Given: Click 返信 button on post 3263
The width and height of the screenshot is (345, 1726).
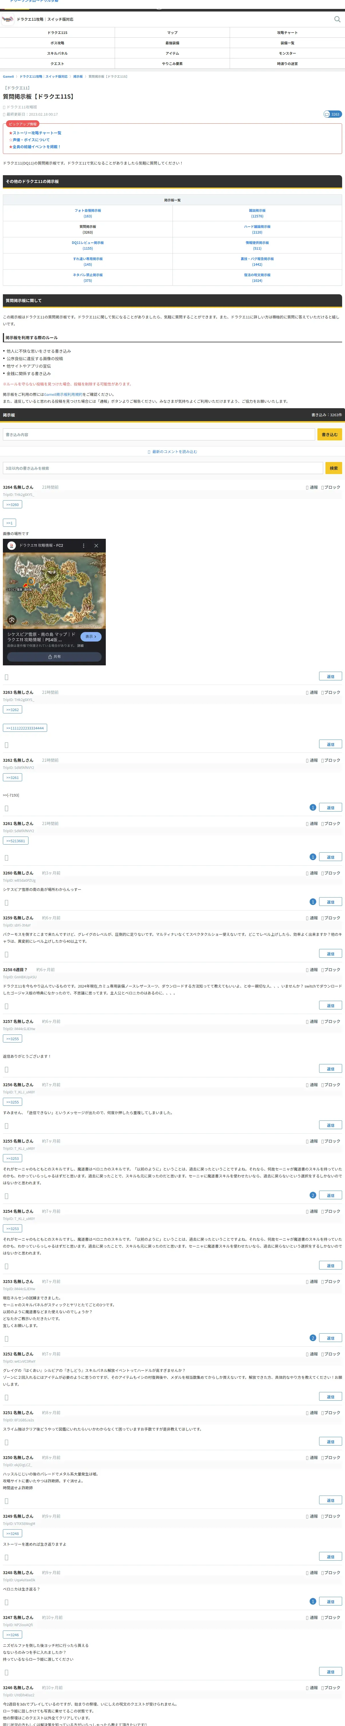Looking at the screenshot, I should (x=330, y=744).
